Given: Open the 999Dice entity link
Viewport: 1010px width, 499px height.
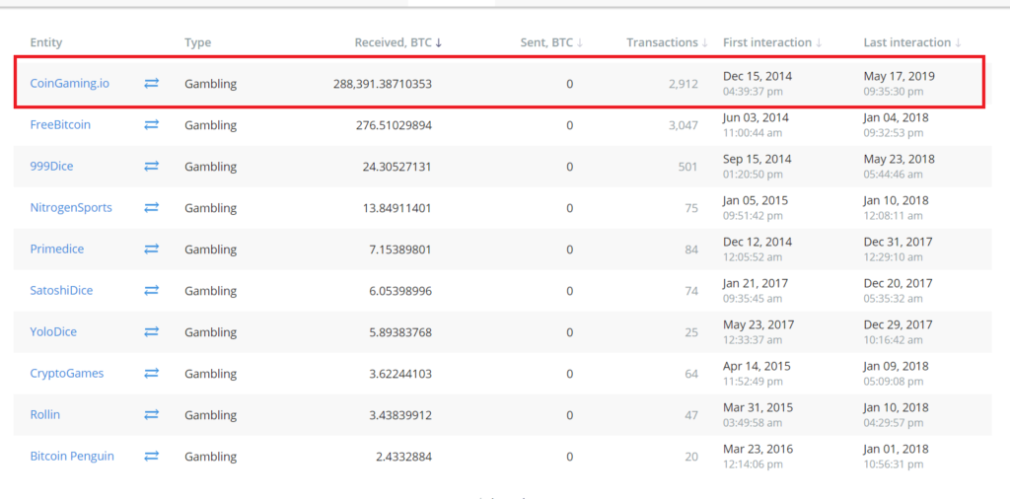Looking at the screenshot, I should pyautogui.click(x=51, y=166).
